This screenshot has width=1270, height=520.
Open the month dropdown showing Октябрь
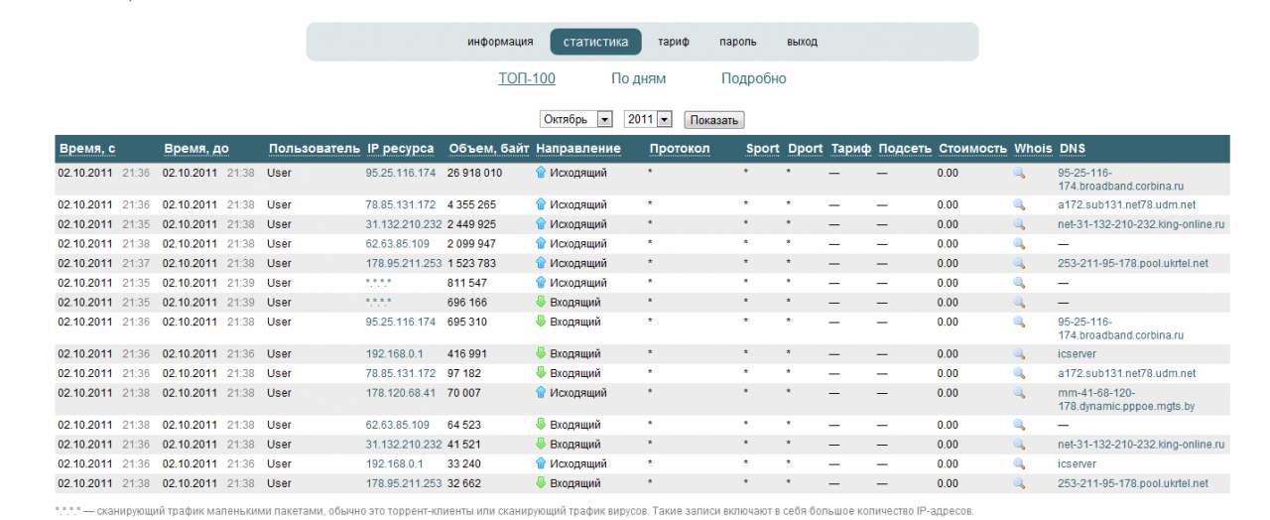(x=576, y=119)
